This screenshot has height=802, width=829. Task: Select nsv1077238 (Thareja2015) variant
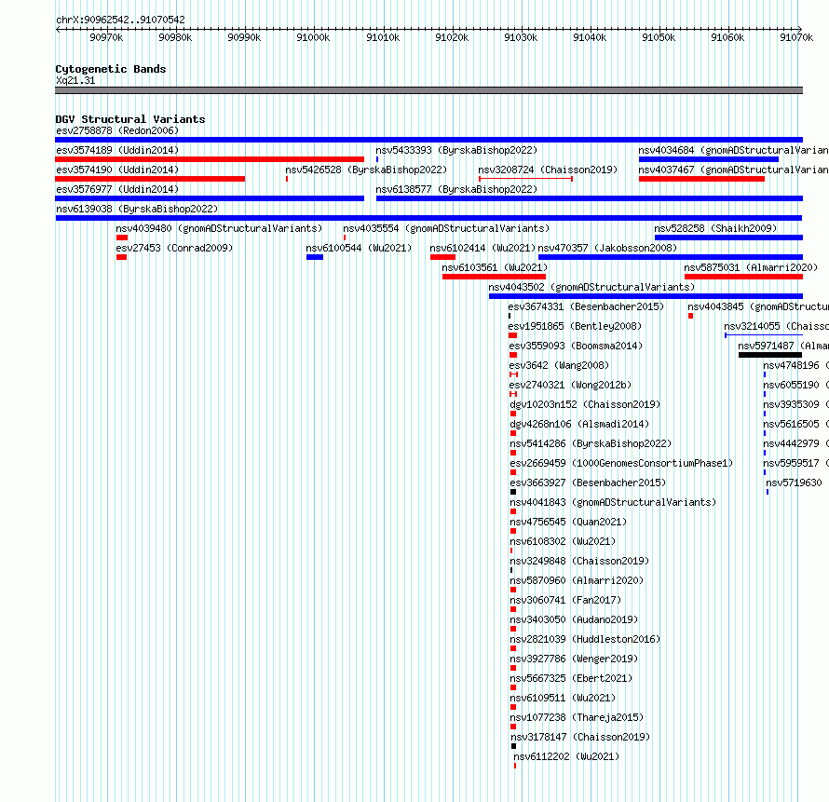click(x=577, y=717)
